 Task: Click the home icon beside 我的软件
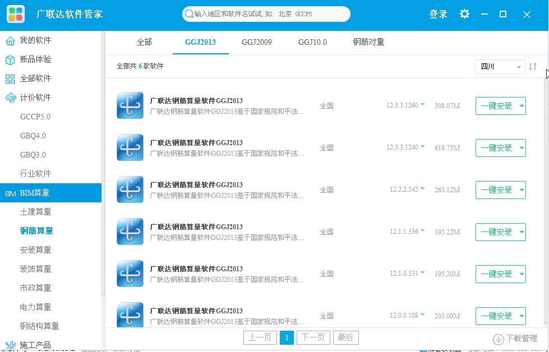10,40
